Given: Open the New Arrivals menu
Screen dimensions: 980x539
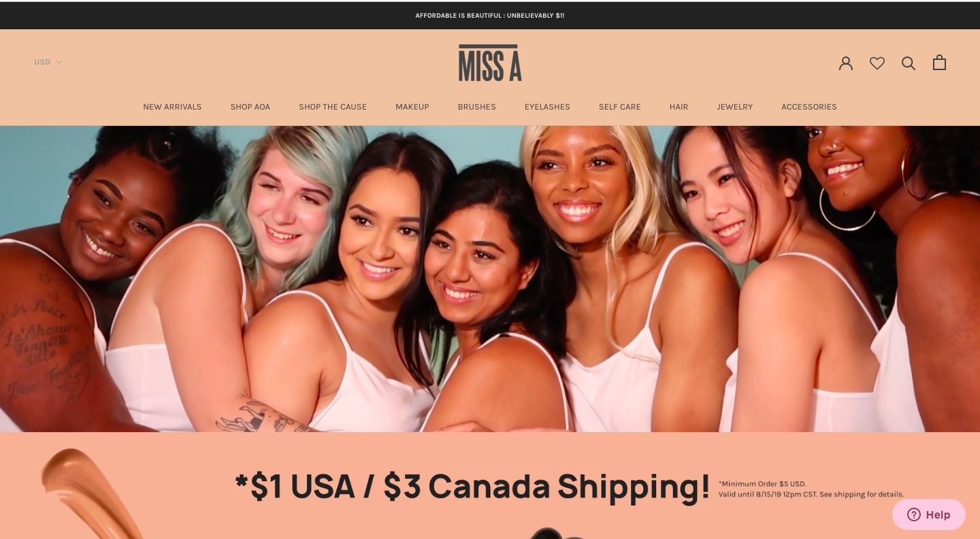Looking at the screenshot, I should [x=172, y=107].
